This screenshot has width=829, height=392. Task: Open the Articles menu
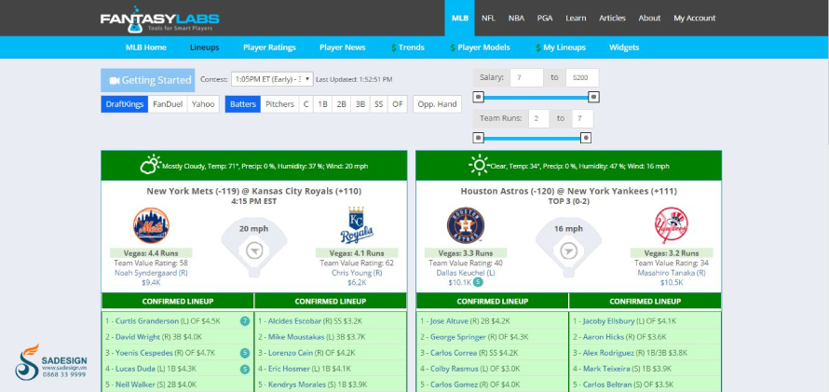(x=612, y=18)
